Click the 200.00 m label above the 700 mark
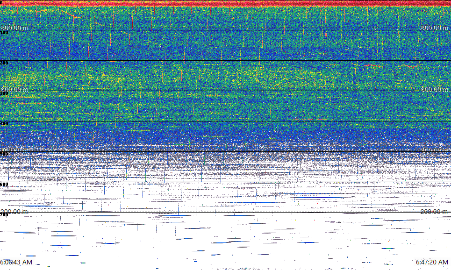This screenshot has width=451, height=270. (x=14, y=212)
